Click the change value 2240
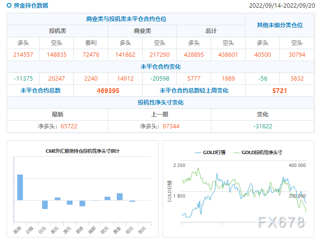 click(91, 79)
